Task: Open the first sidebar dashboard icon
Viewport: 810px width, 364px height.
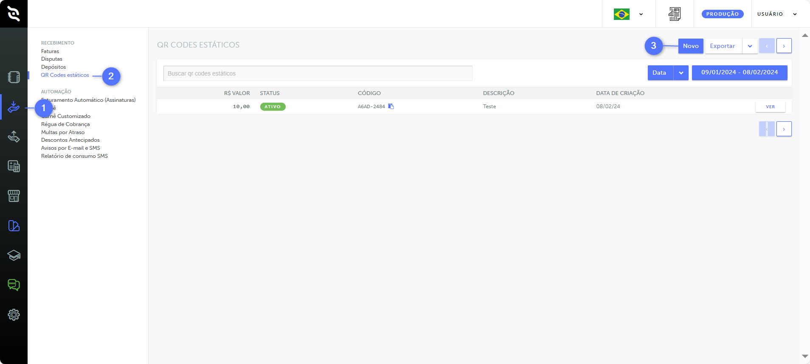Action: [14, 77]
